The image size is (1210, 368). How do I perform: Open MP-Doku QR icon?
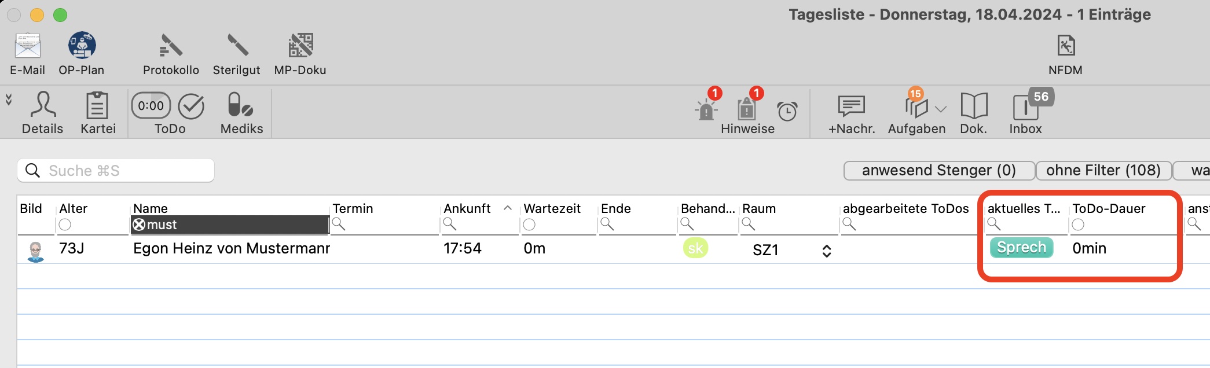click(300, 46)
